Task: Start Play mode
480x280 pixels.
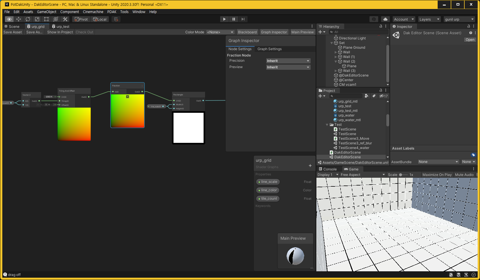Action: [x=224, y=19]
